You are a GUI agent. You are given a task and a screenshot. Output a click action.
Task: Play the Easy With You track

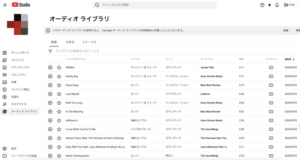pos(50,147)
